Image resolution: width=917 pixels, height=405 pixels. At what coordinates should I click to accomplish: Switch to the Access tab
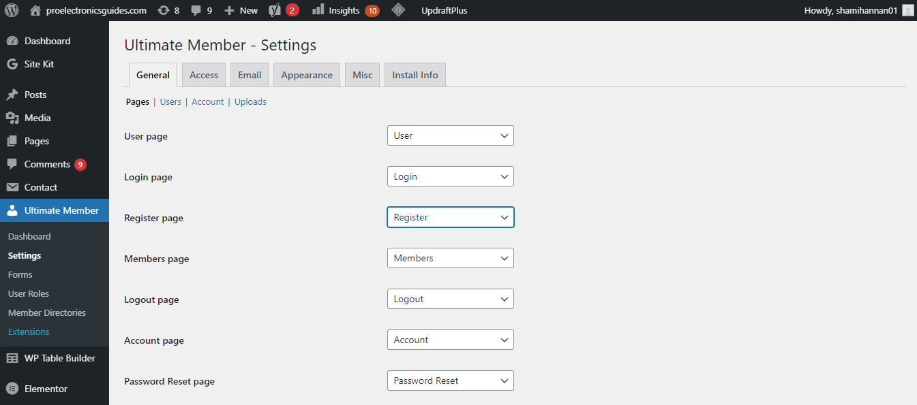(x=204, y=75)
